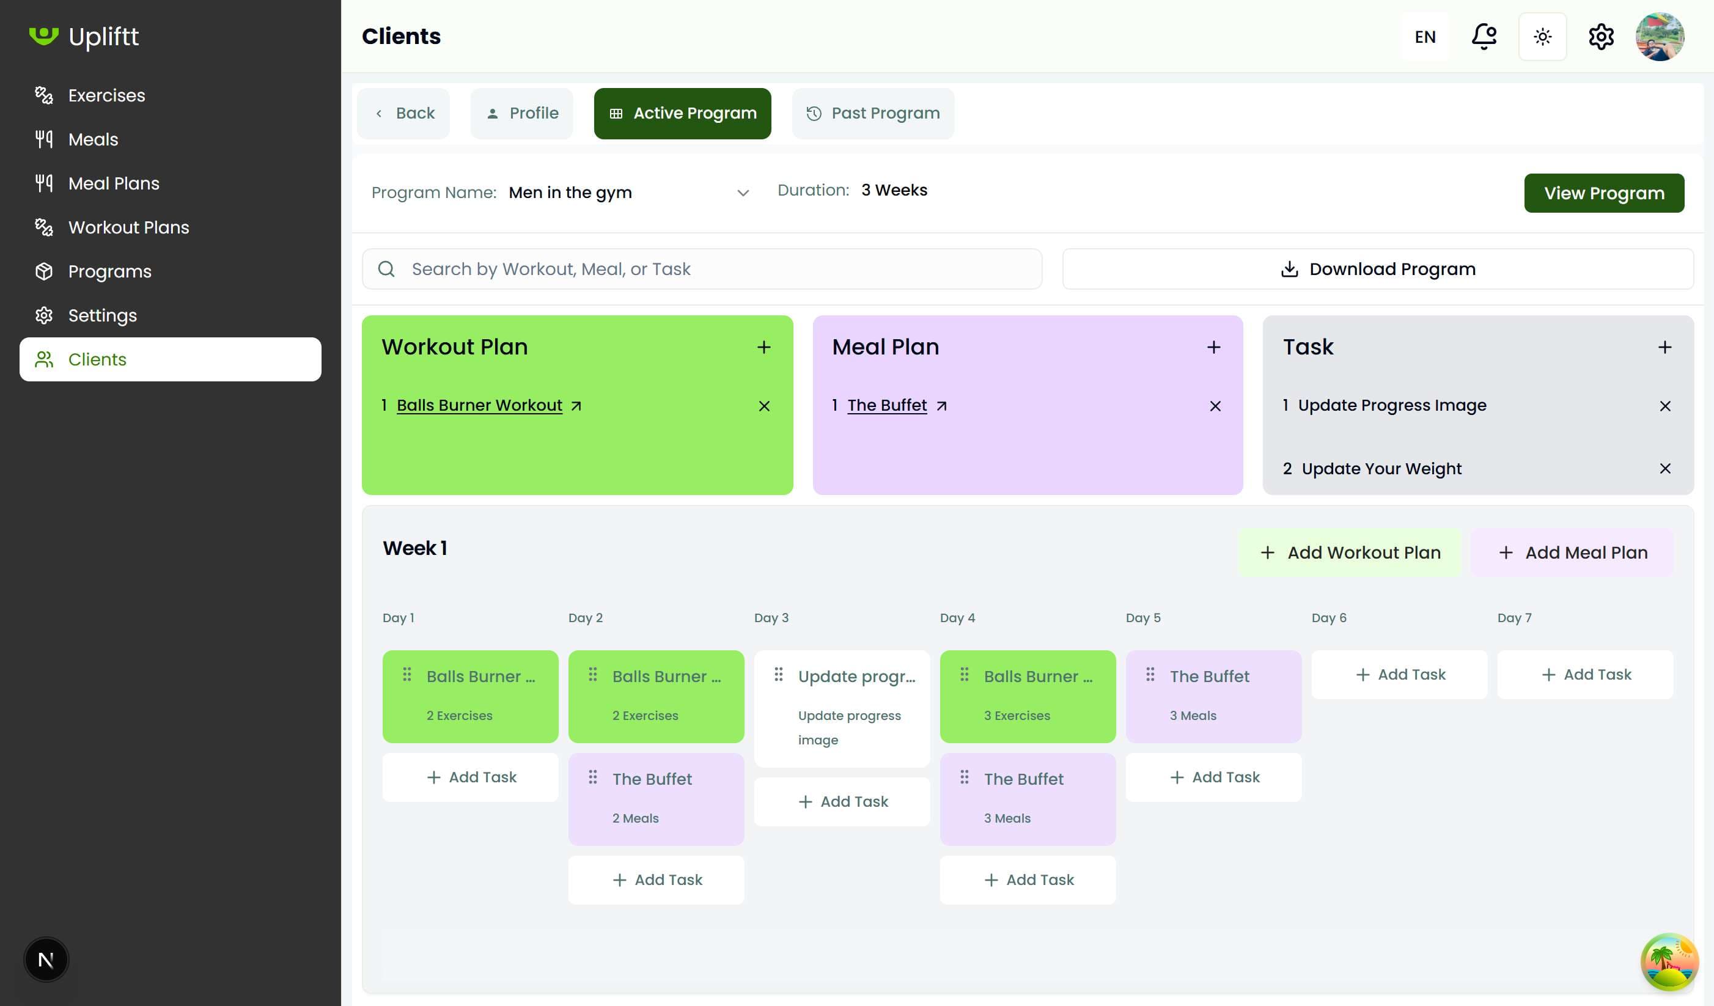Click the search by Workout, Meal, or Task field
Screen dimensions: 1714x1006
(x=701, y=269)
